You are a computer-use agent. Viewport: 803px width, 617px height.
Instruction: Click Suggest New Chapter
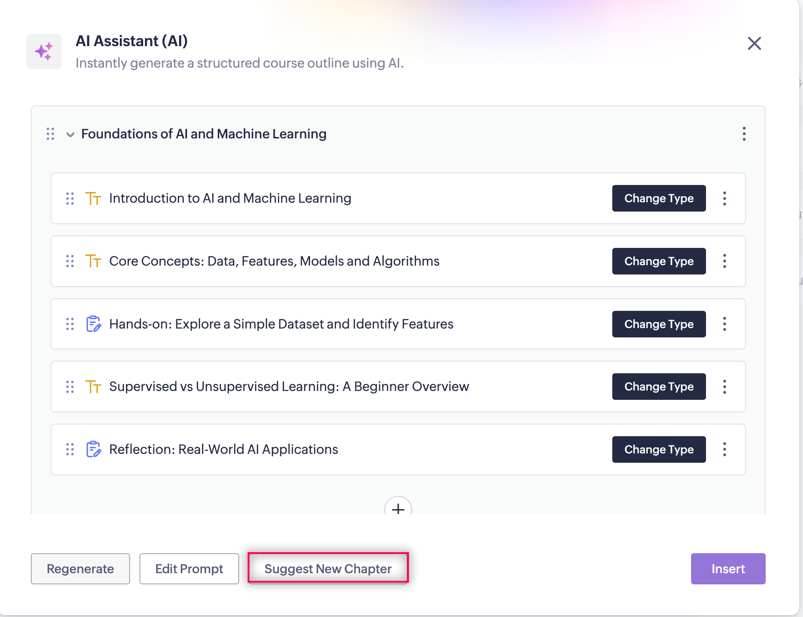coord(328,569)
